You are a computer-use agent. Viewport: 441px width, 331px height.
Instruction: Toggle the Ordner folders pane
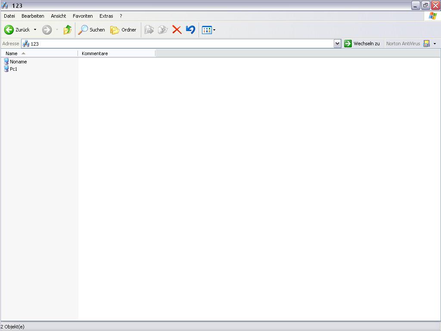click(x=123, y=30)
